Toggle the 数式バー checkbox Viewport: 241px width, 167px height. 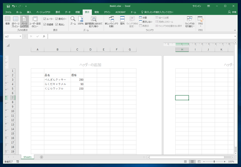pos(56,19)
